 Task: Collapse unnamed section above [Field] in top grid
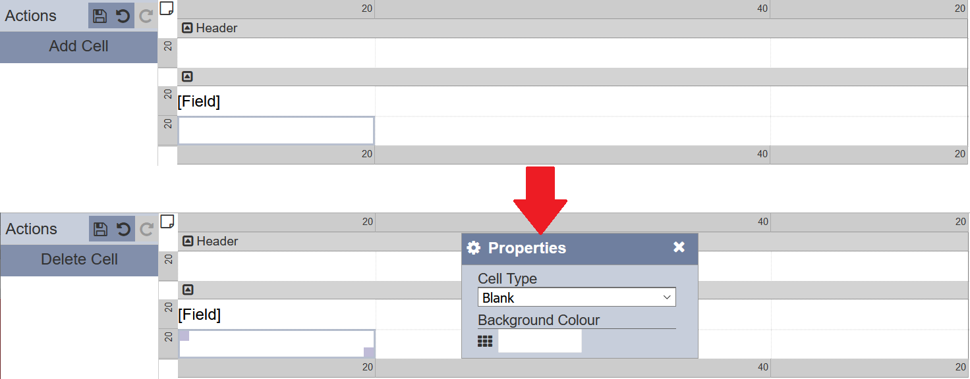point(187,77)
